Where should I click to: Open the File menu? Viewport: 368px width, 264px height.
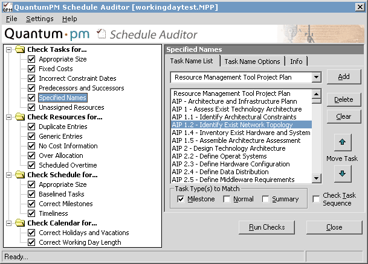pyautogui.click(x=11, y=19)
